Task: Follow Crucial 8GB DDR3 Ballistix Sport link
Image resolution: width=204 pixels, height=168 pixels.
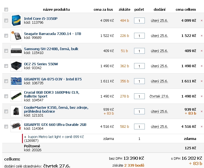Action: [51, 94]
